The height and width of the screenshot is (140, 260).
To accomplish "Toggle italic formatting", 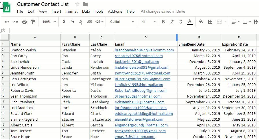I will click(x=172, y=22).
